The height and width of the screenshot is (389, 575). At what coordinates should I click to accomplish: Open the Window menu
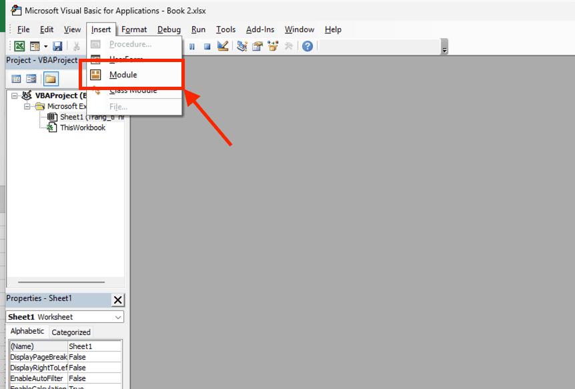point(300,29)
